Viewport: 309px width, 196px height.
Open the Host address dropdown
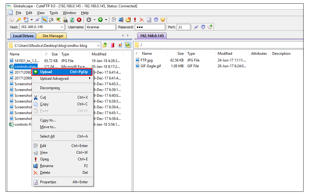[62, 27]
